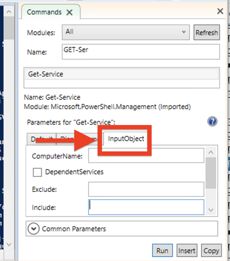Screen dimensions: 230x261
Task: Toggle the DependentServices checkbox
Action: [x=37, y=172]
